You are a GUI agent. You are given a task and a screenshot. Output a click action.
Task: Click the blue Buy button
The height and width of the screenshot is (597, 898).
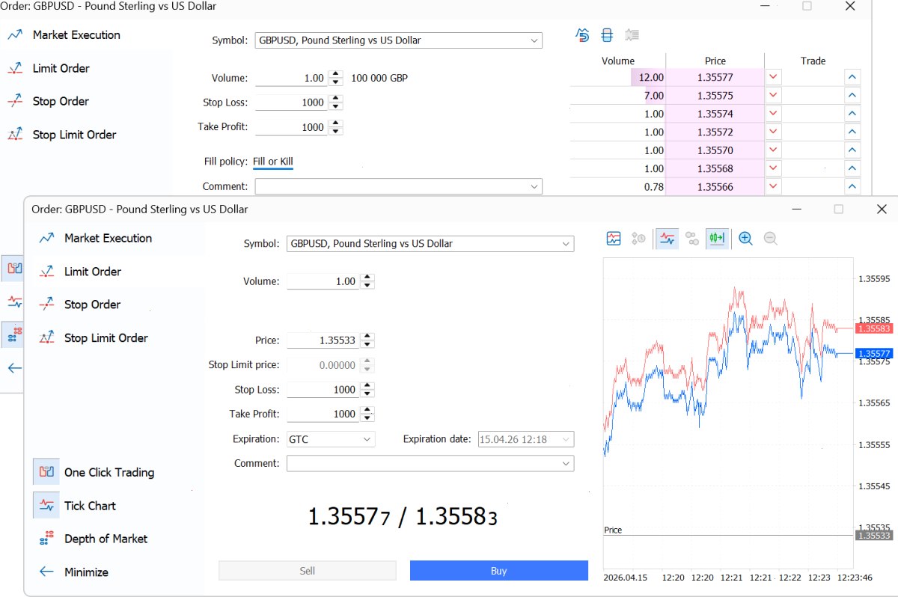[x=498, y=571]
